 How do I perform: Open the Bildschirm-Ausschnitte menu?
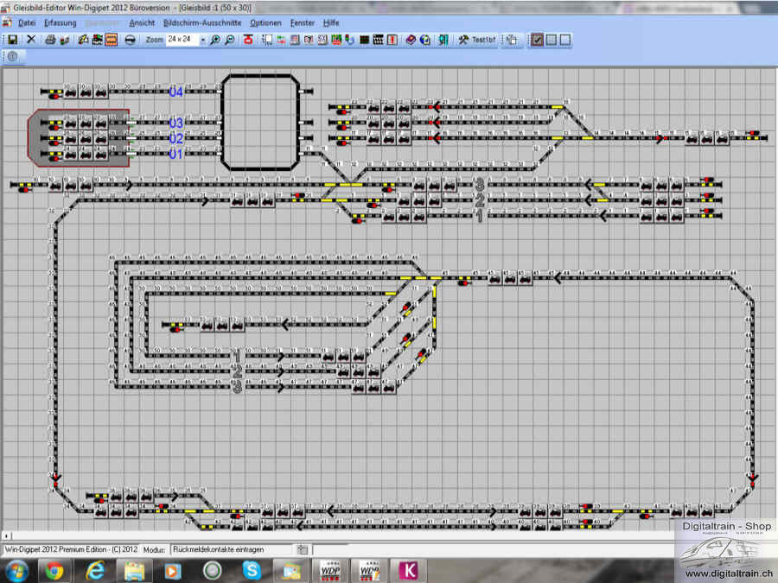(x=201, y=22)
